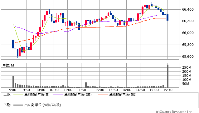This screenshot has width=199, height=113.
Task: Click the purple 単純移動平均(25) legend line
Action: pyautogui.click(x=58, y=95)
